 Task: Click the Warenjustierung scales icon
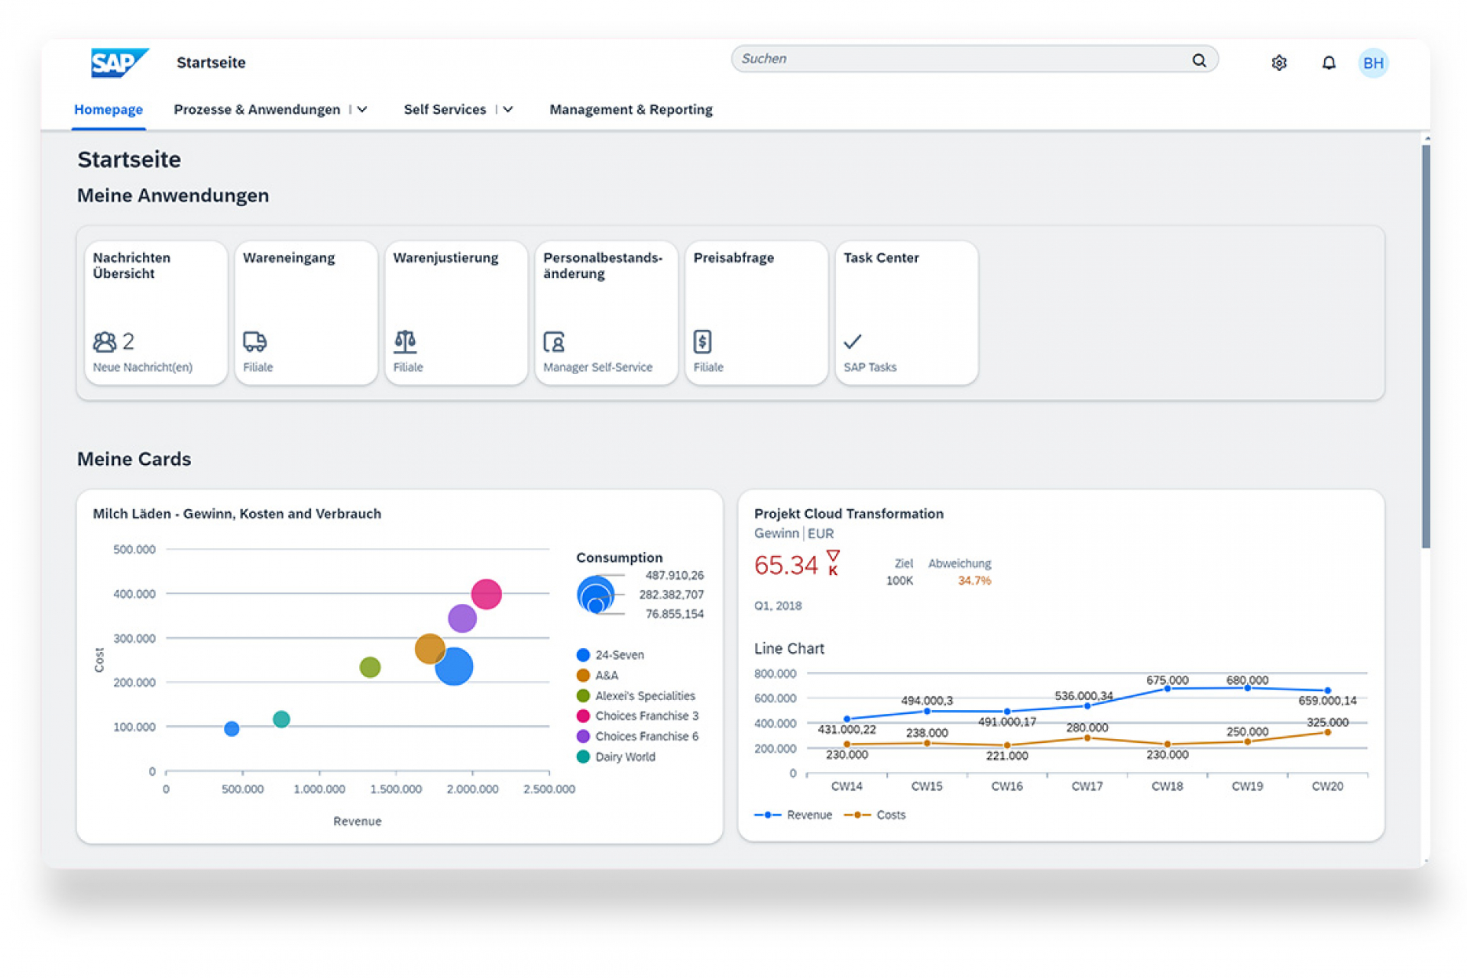pyautogui.click(x=405, y=341)
